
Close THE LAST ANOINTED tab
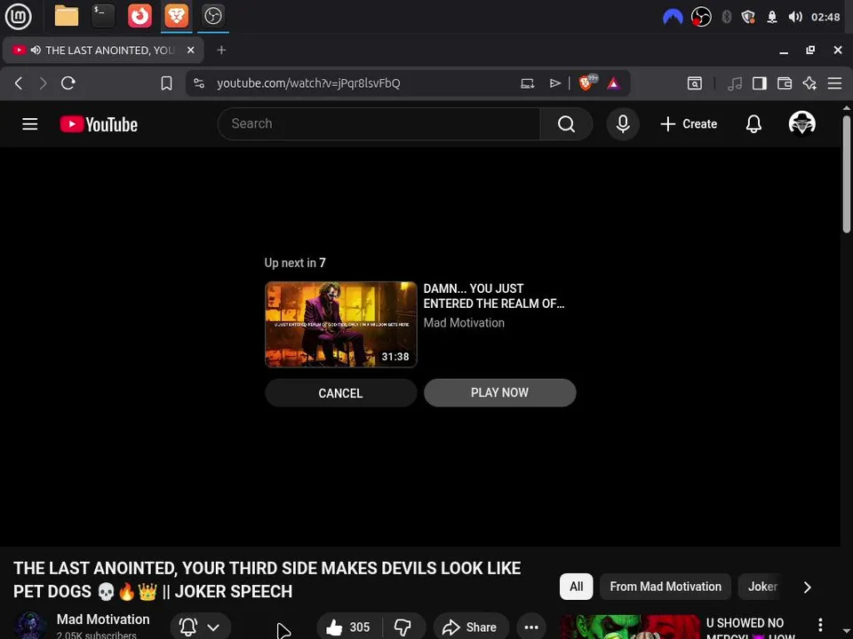coord(190,50)
